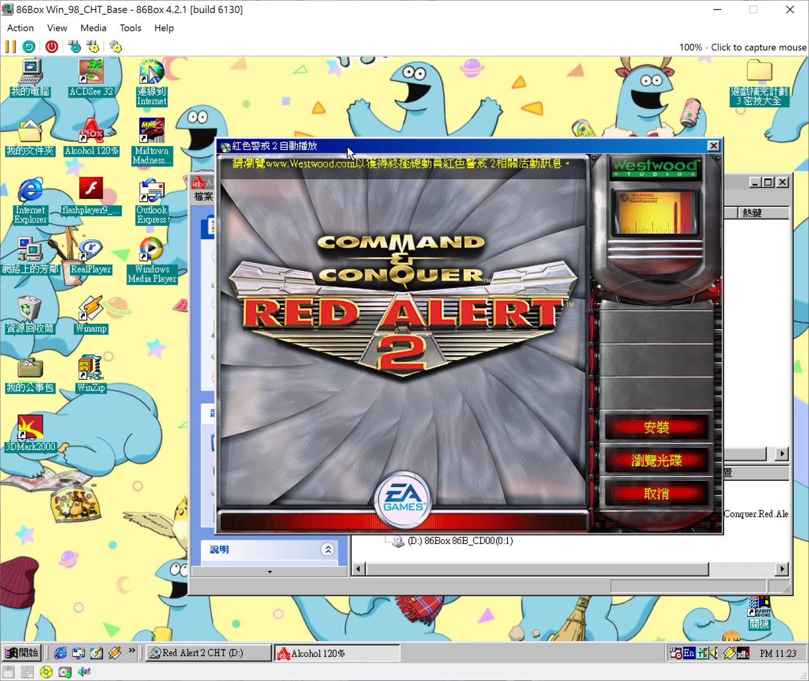Open 86Box settings gear icon
The width and height of the screenshot is (809, 681).
pos(116,47)
